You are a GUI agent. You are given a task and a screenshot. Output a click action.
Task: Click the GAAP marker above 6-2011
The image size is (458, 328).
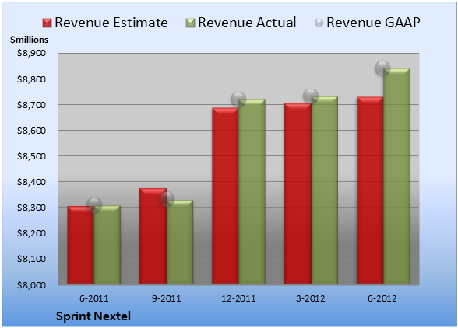[x=94, y=205]
